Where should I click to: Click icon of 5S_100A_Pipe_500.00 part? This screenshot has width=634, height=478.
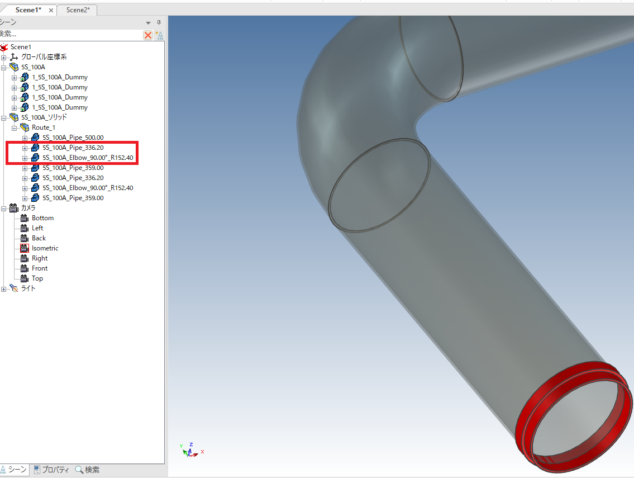pyautogui.click(x=35, y=138)
